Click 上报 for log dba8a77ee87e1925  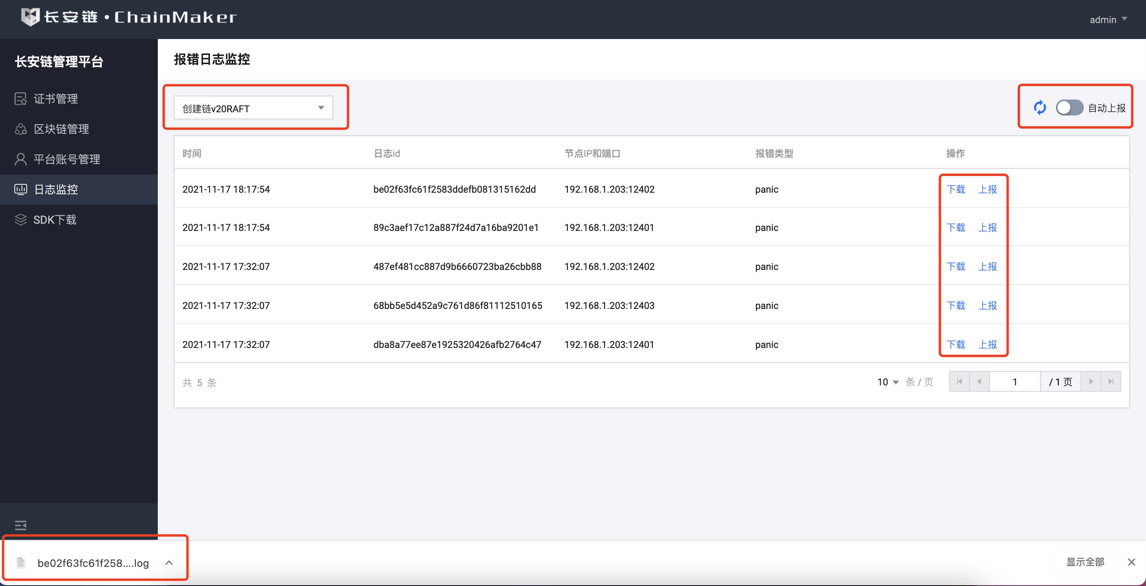987,345
